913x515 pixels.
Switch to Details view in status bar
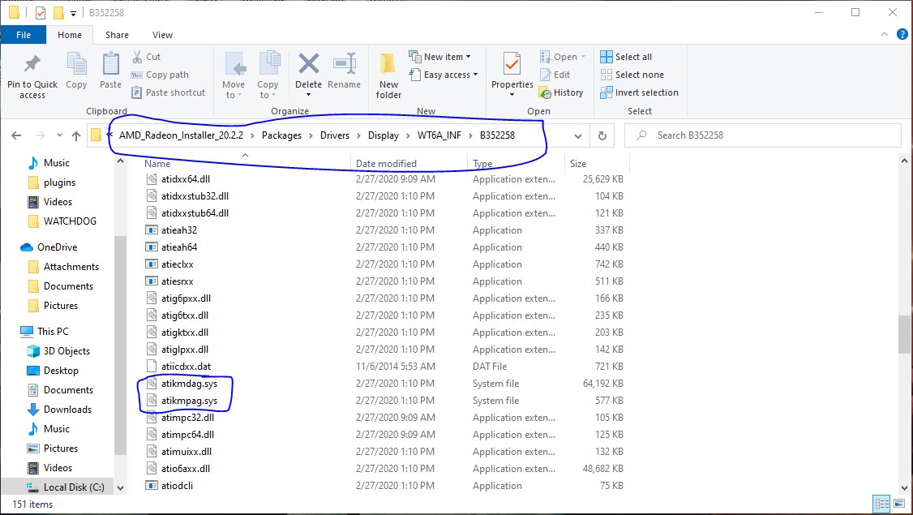(881, 504)
